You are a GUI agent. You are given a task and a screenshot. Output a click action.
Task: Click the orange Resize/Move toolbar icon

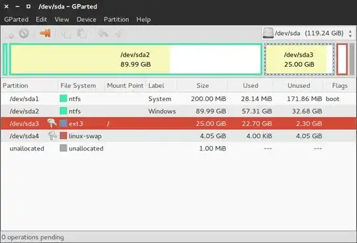(x=46, y=33)
